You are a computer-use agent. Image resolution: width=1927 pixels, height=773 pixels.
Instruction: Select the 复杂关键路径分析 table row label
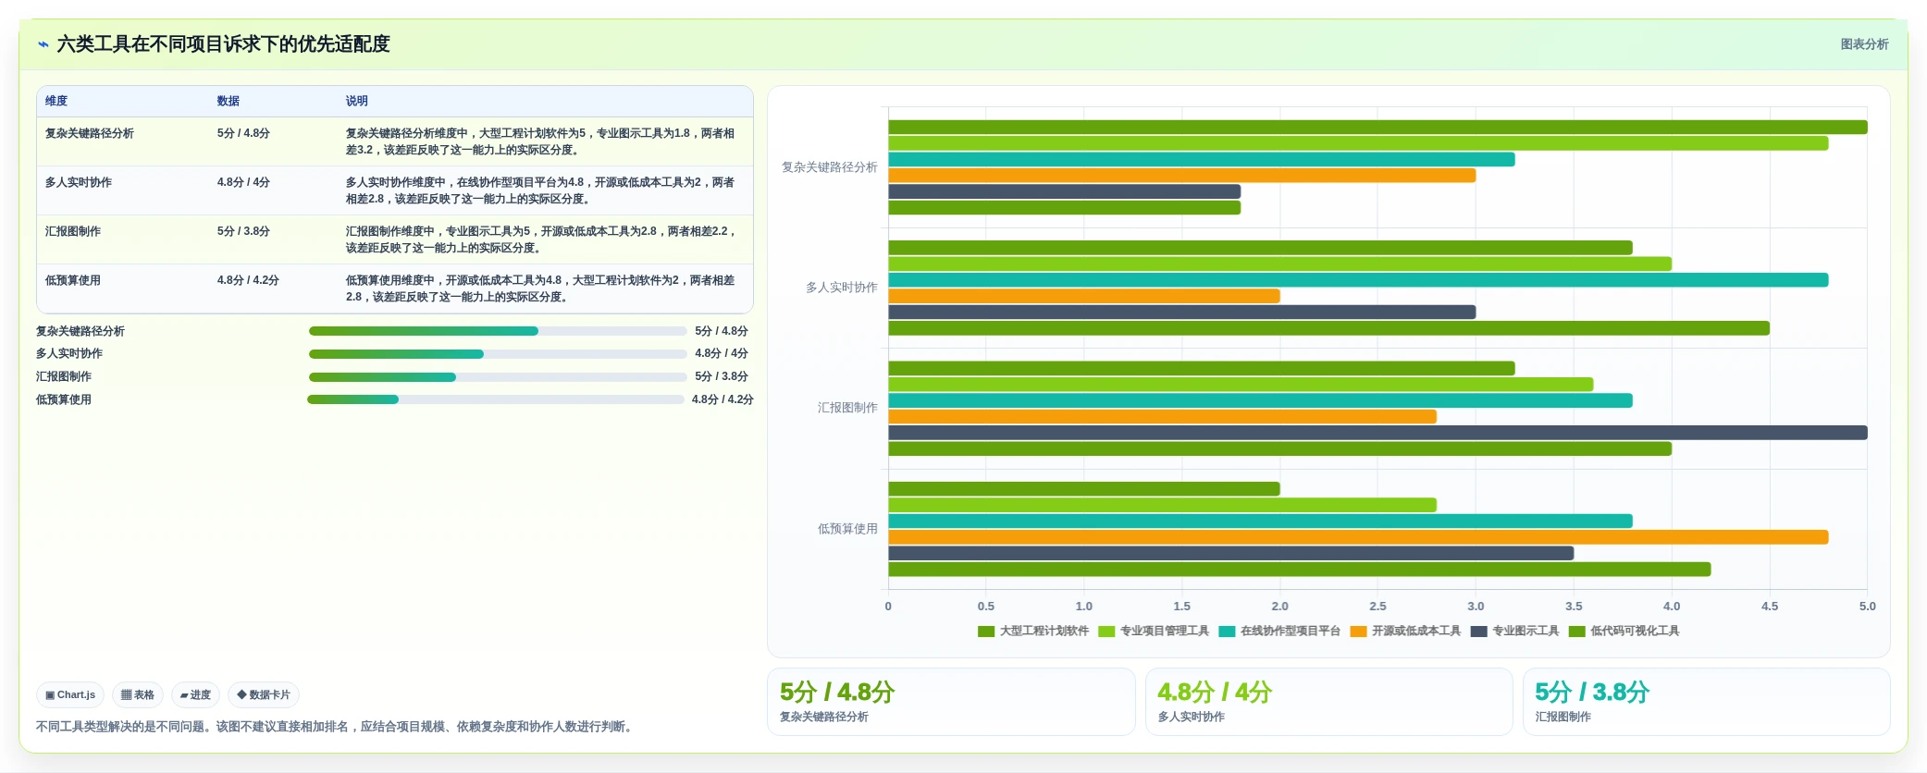click(x=90, y=133)
